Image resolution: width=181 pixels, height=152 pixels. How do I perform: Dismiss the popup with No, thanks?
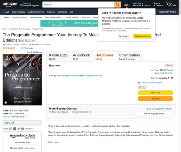click(x=124, y=36)
